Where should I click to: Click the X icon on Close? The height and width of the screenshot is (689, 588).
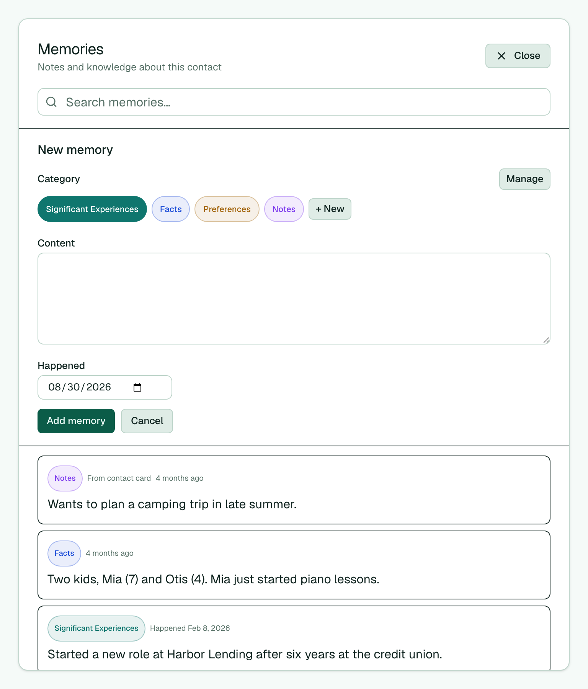(501, 56)
